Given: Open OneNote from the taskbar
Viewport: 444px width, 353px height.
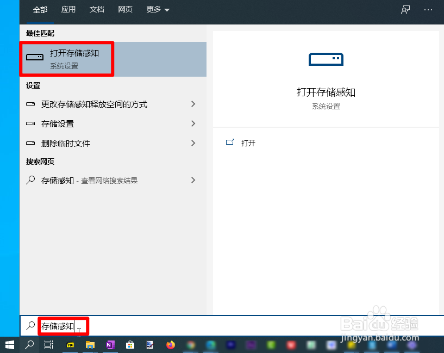Looking at the screenshot, I should 110,345.
